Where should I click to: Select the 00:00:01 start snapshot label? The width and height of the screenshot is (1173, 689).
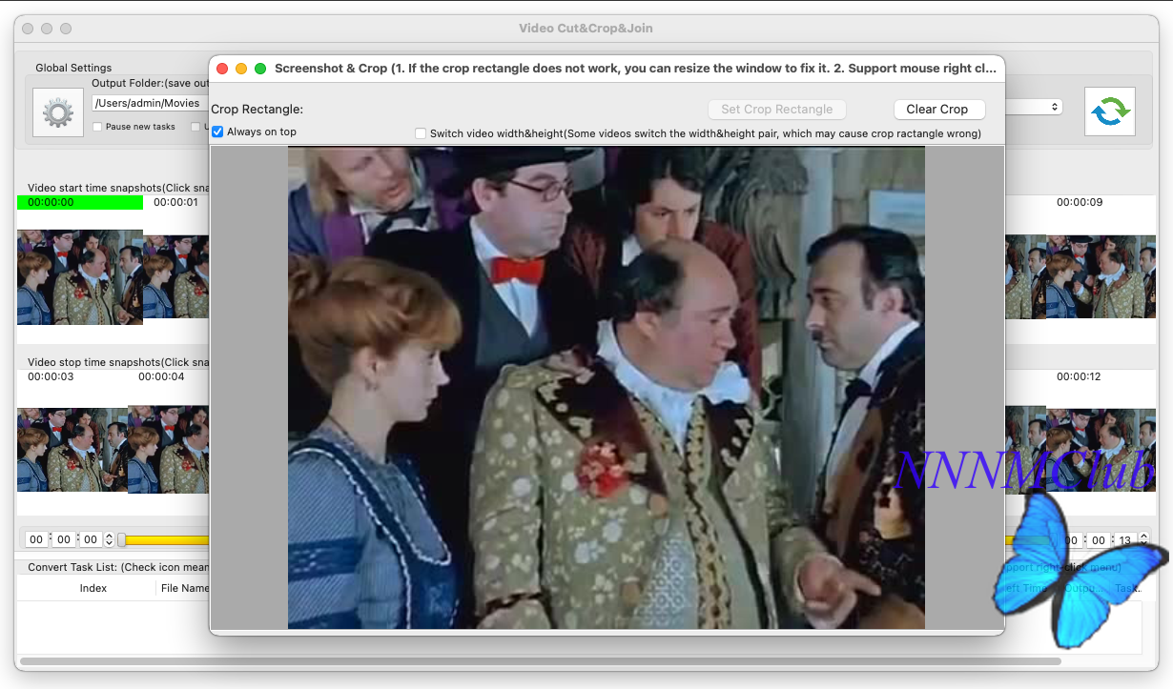[x=175, y=202]
